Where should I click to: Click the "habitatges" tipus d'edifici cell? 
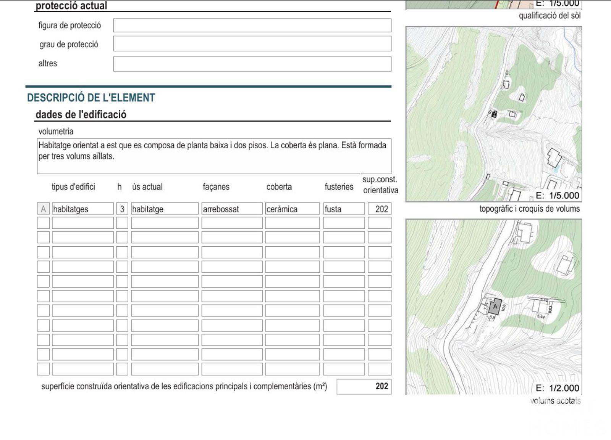click(x=82, y=209)
